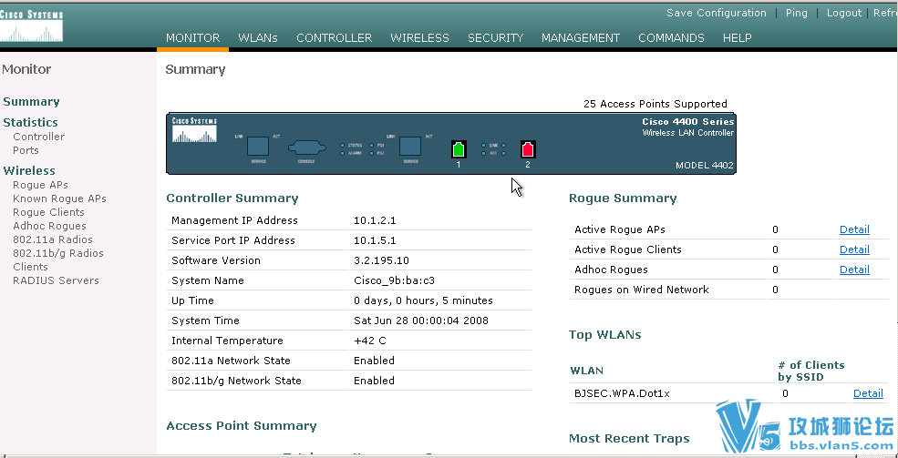Open the MANAGEMENT menu tab
The width and height of the screenshot is (898, 458).
(581, 37)
